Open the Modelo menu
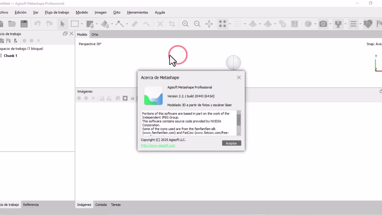The height and width of the screenshot is (215, 382). click(x=82, y=12)
